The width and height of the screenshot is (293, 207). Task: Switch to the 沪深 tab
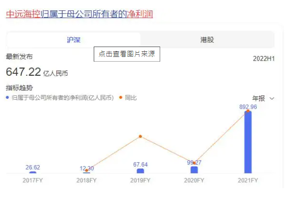pos(73,40)
